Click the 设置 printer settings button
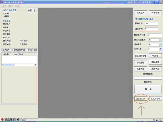This screenshot has width=163, height=122. [31, 10]
